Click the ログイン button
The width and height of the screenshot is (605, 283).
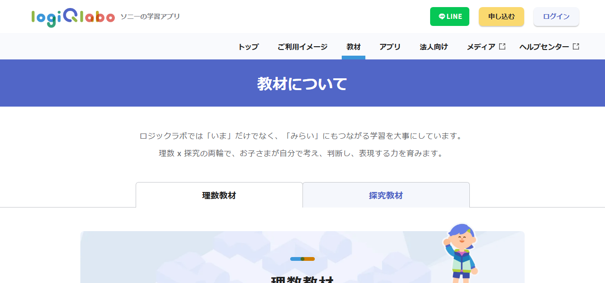[x=556, y=17]
